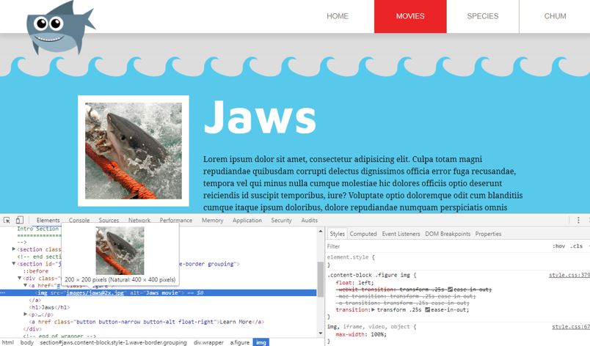Switch to the Console tab
This screenshot has height=346, width=590.
(79, 220)
